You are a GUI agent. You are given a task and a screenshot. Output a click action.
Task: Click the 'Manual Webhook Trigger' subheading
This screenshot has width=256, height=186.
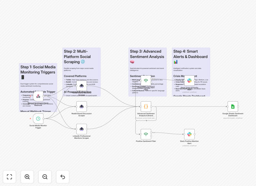pyautogui.click(x=36, y=111)
